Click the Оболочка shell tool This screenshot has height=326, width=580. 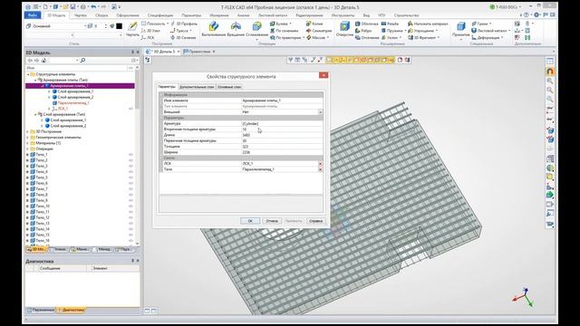coord(367,24)
